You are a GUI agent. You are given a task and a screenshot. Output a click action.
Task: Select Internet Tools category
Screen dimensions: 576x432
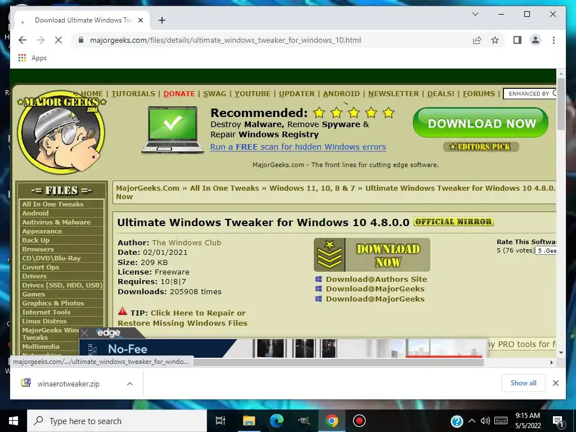click(x=46, y=312)
